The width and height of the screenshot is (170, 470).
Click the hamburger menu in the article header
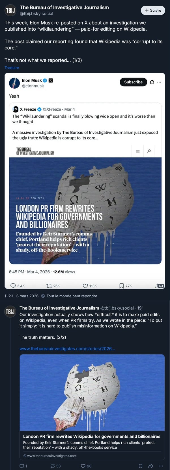[138, 151]
